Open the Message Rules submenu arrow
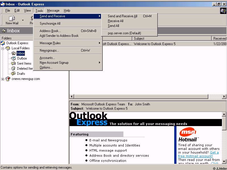227x170 pixels. [100, 43]
